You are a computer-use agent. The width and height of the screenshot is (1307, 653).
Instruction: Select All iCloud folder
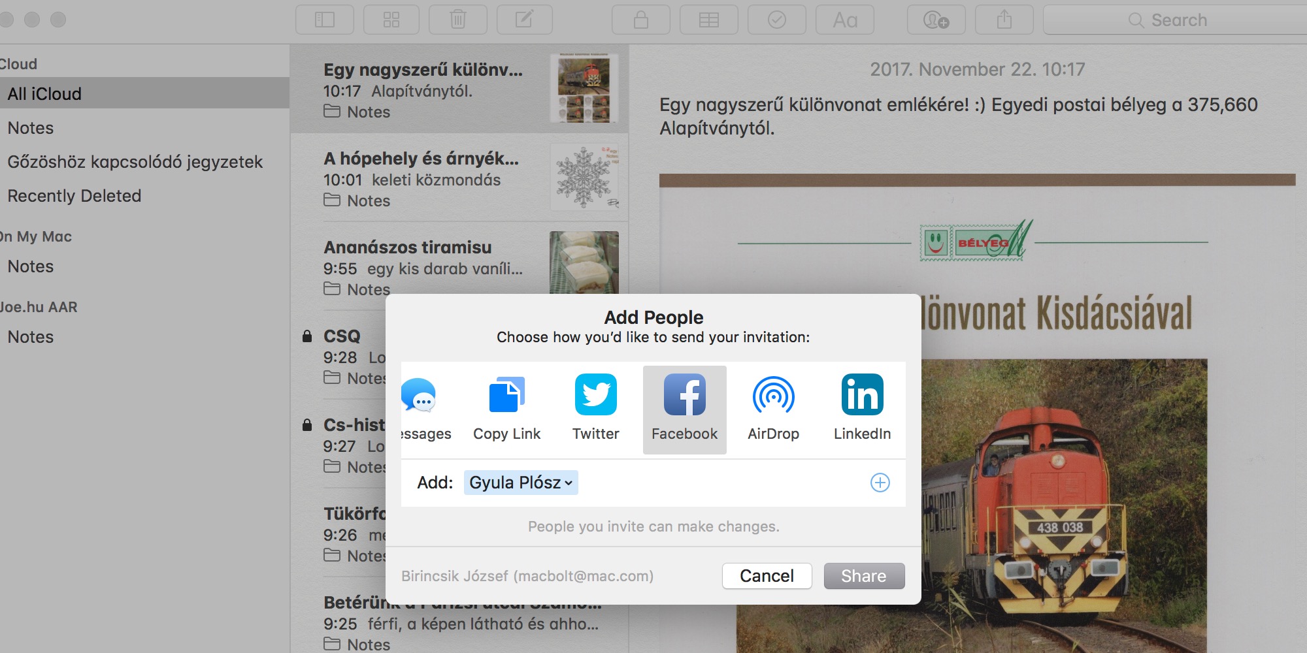[144, 93]
